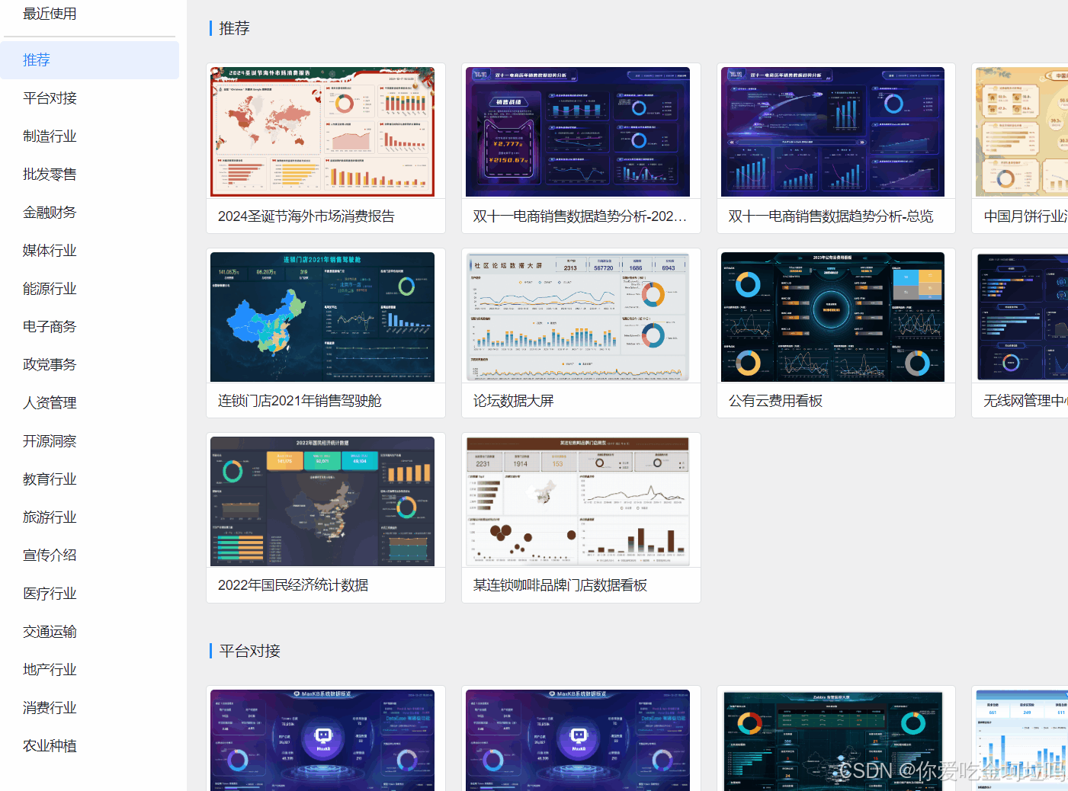Open the 论坛数据大屏 template thumbnail
1068x791 pixels.
pyautogui.click(x=578, y=317)
